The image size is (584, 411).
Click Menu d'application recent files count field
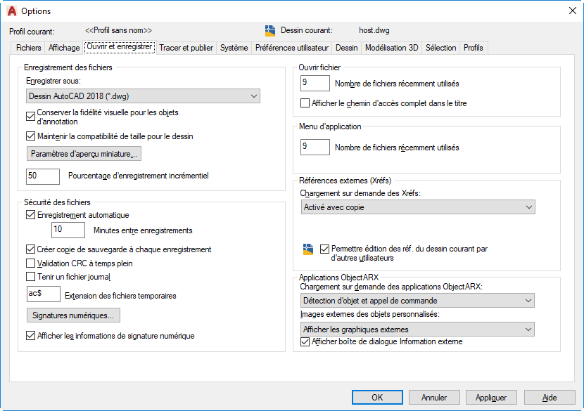315,147
